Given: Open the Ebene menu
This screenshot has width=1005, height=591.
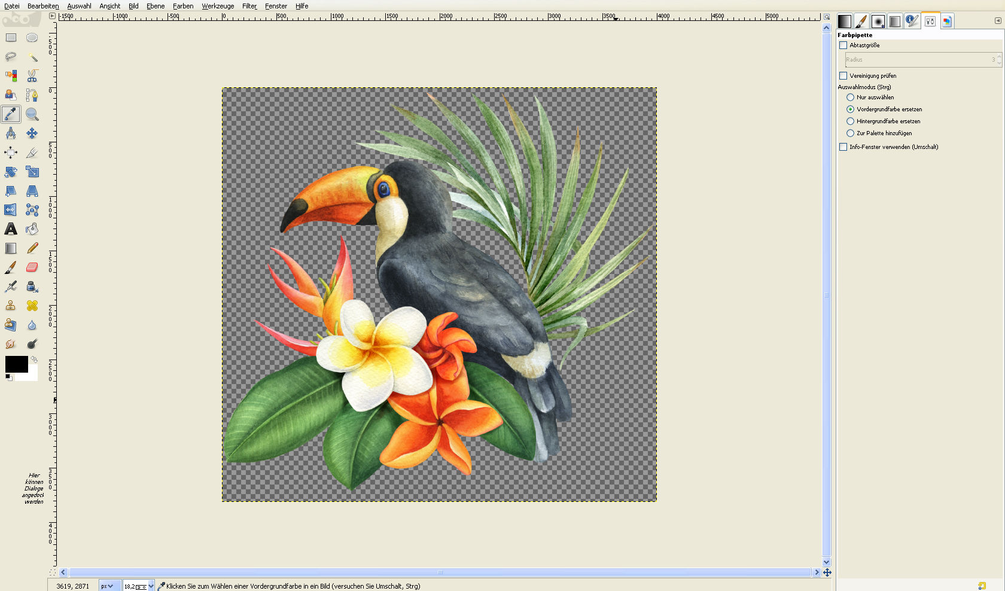Looking at the screenshot, I should click(156, 6).
